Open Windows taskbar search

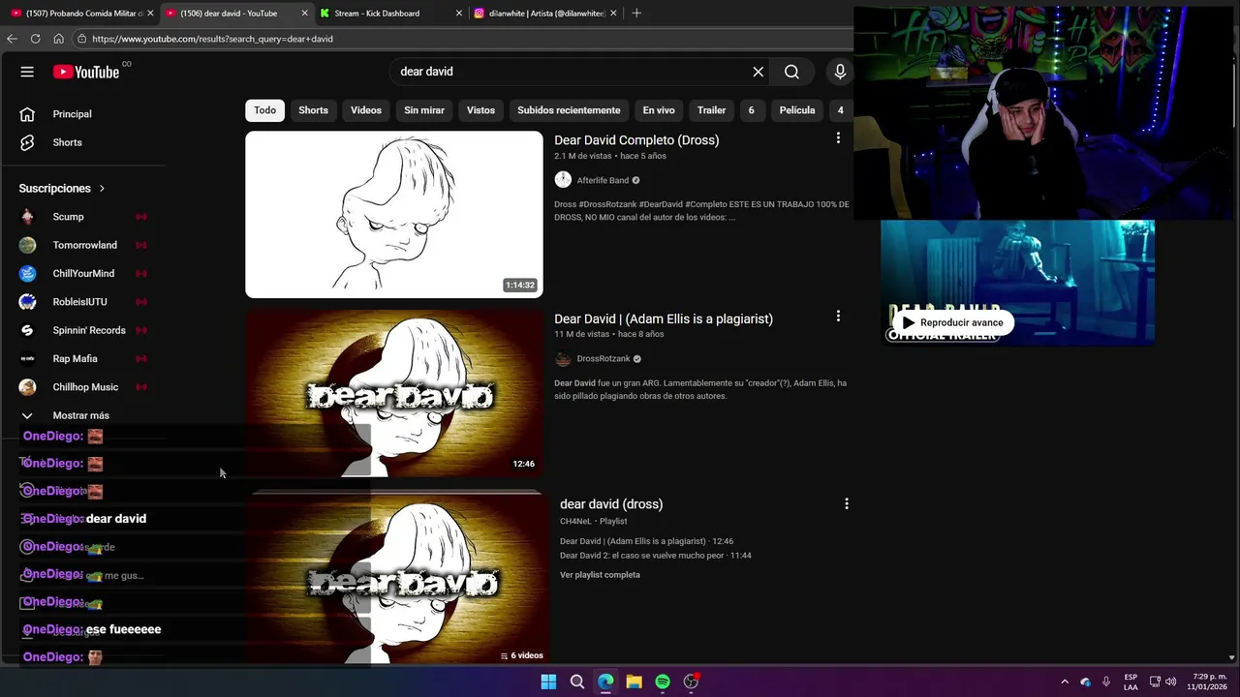point(576,682)
